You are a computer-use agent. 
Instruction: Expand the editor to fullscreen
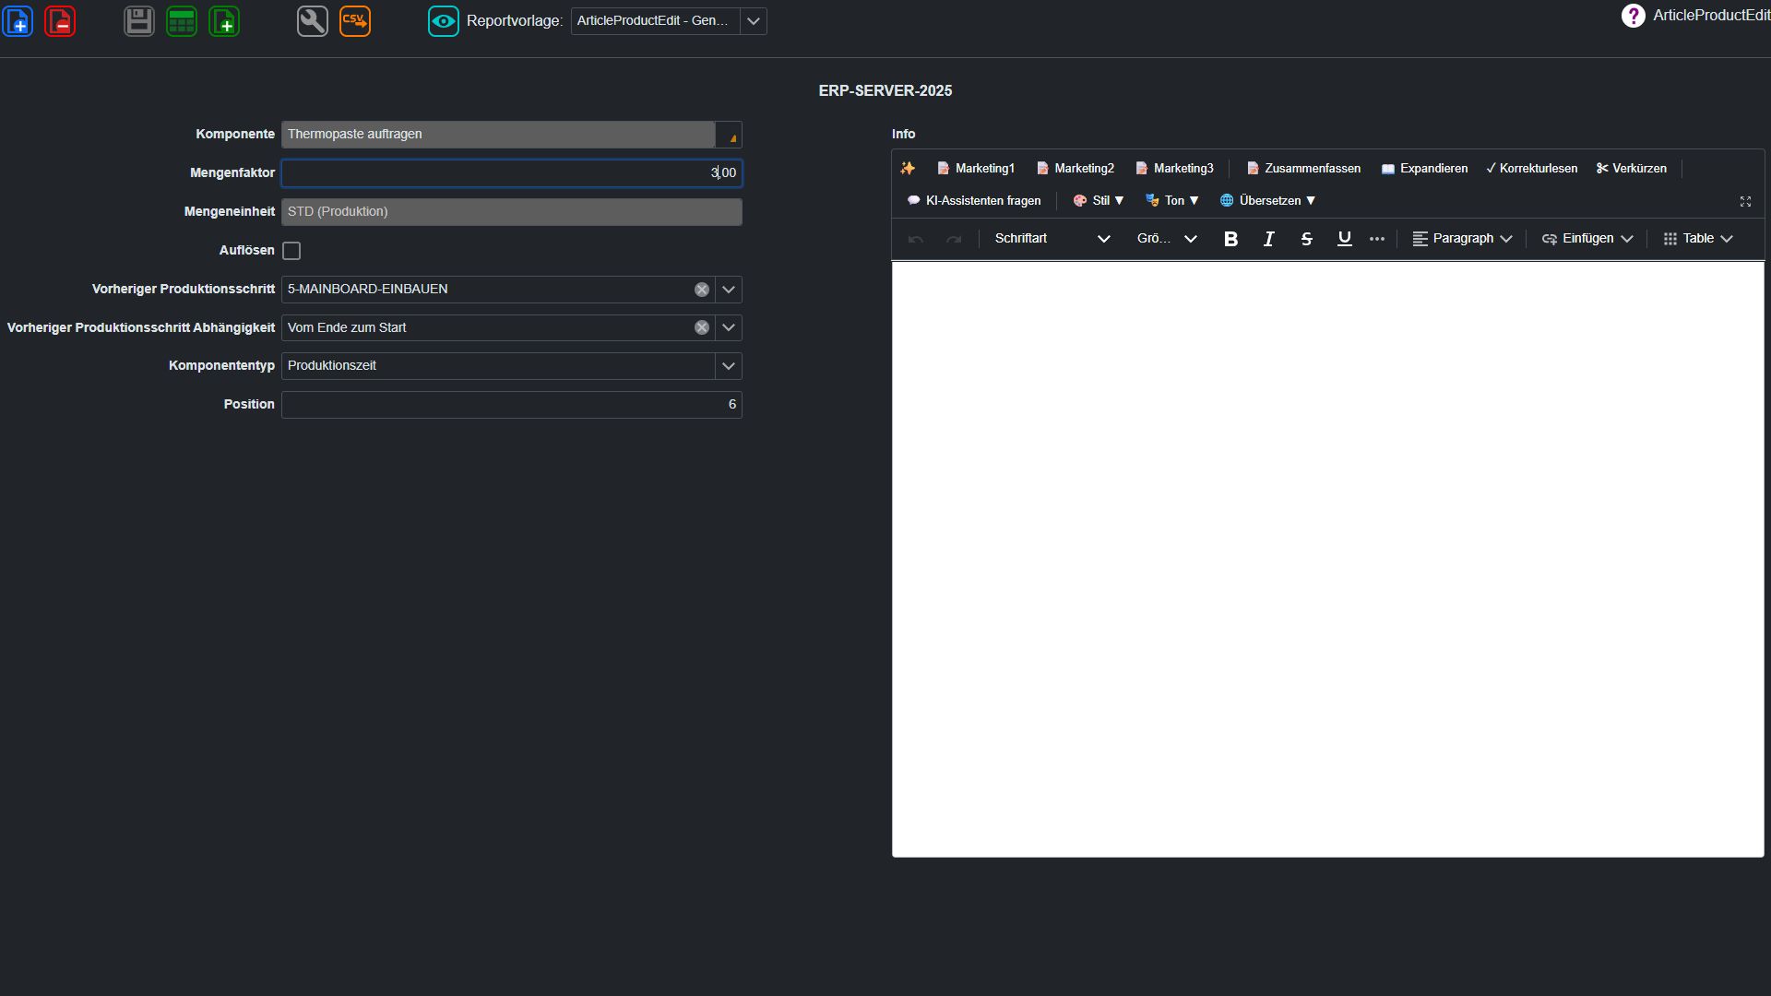coord(1745,201)
